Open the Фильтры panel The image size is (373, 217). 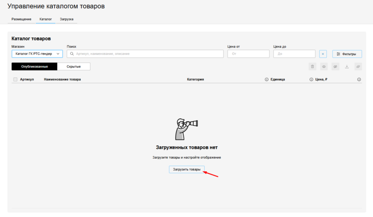tap(347, 54)
